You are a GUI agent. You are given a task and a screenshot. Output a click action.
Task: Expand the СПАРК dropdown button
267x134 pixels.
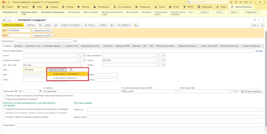[103, 25]
